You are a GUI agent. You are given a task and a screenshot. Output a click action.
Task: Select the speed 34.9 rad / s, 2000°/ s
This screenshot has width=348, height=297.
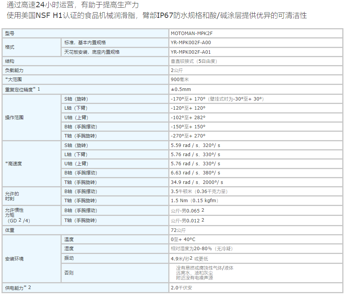tap(197, 182)
